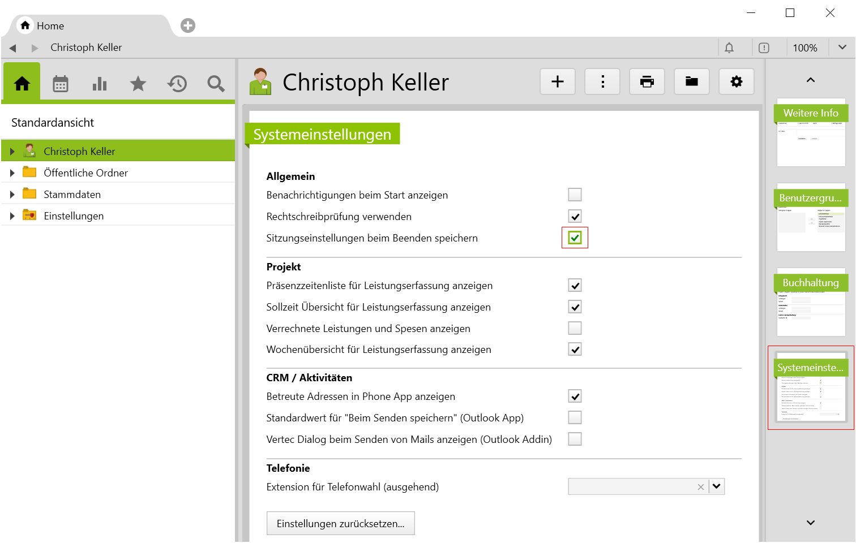This screenshot has height=543, width=856.
Task: Click Einstellungen zurücksetzen button
Action: [340, 523]
